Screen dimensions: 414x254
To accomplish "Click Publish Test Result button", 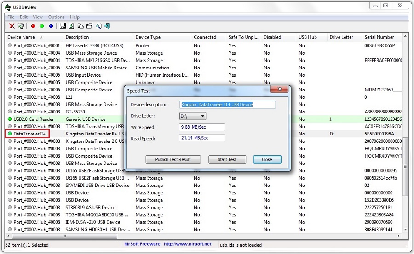I will point(173,159).
